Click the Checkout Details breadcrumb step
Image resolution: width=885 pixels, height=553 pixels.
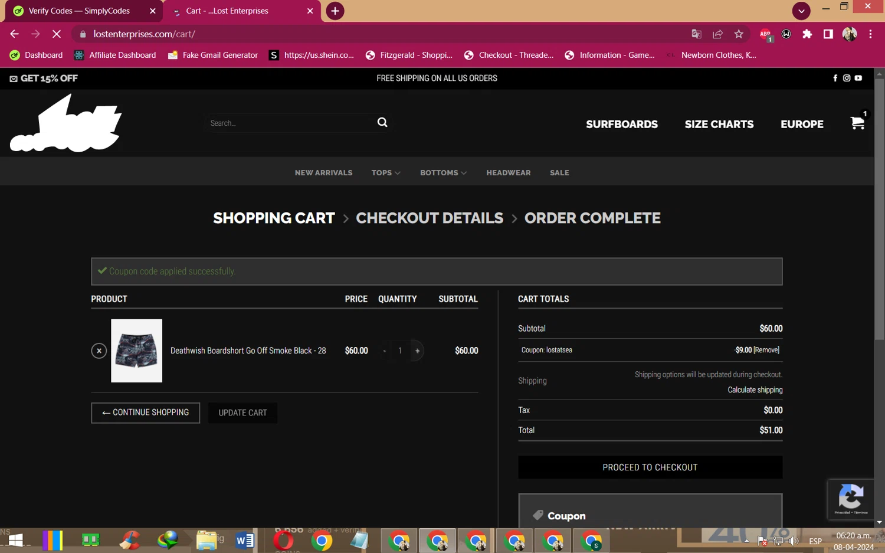pyautogui.click(x=430, y=218)
